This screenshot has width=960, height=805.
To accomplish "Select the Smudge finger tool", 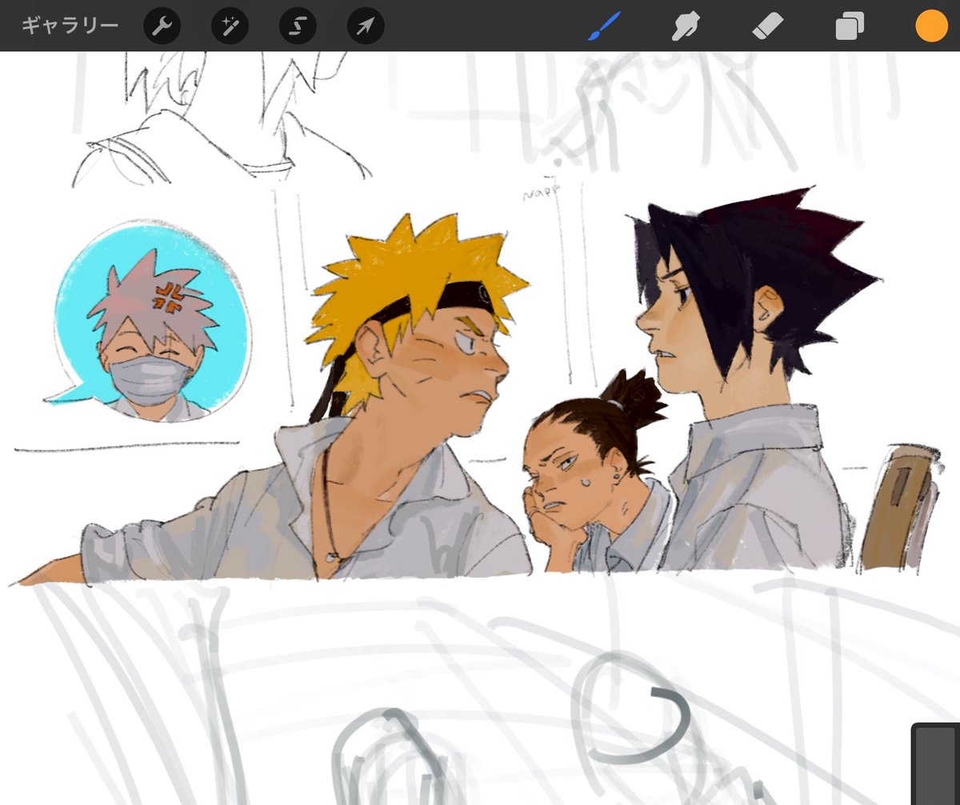I will pyautogui.click(x=686, y=26).
